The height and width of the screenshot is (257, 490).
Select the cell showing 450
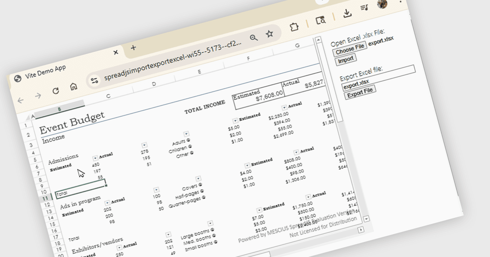pos(96,164)
